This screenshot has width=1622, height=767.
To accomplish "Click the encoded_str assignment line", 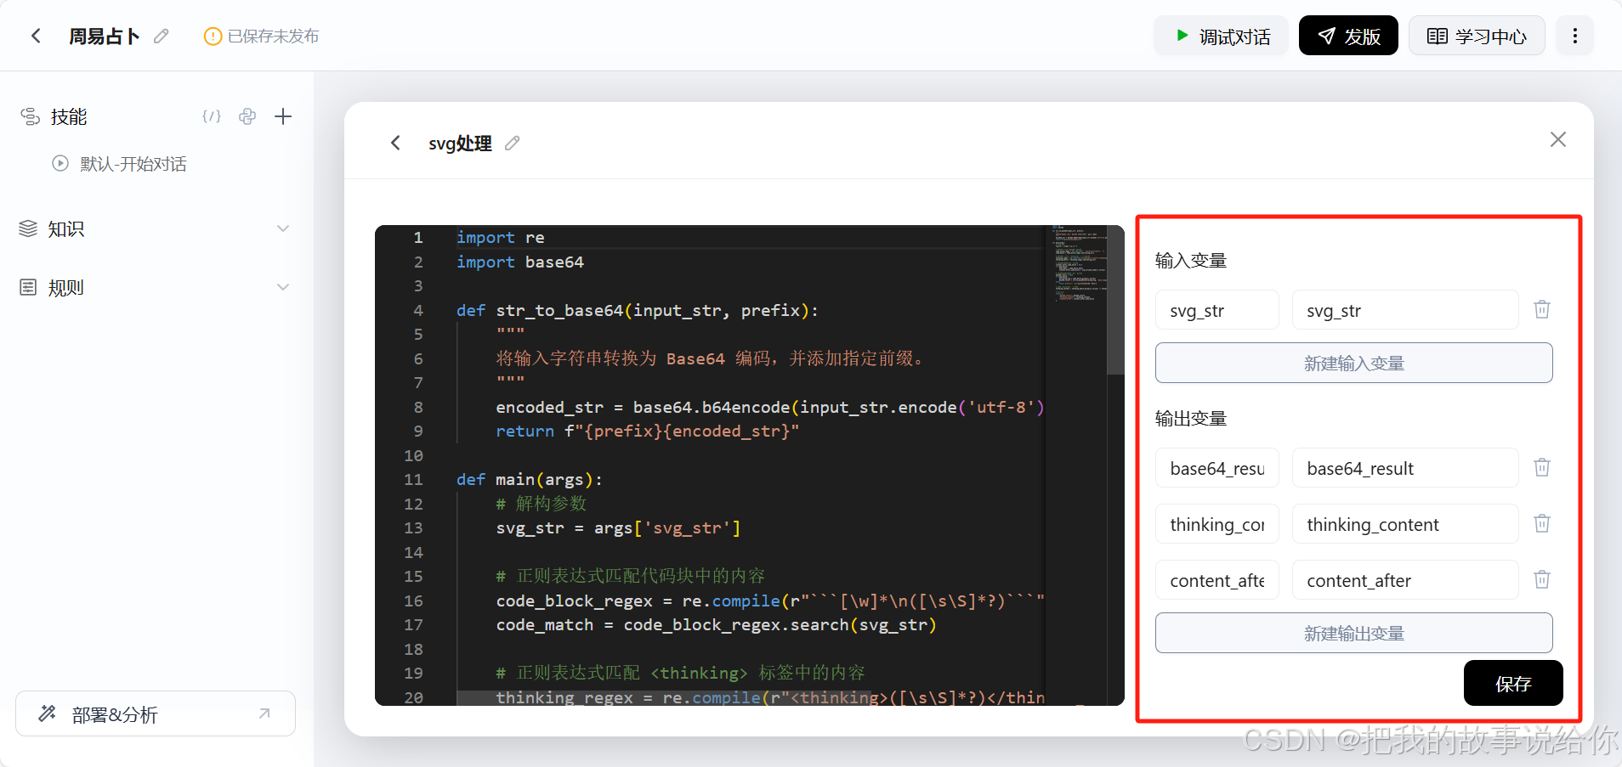I will point(770,407).
